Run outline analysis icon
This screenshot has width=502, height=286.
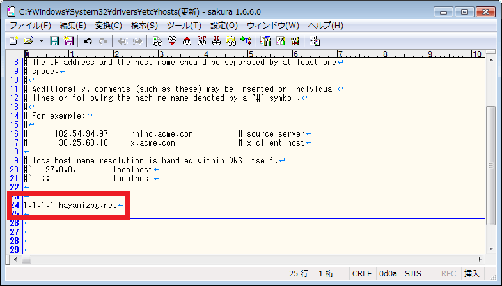coord(246,41)
